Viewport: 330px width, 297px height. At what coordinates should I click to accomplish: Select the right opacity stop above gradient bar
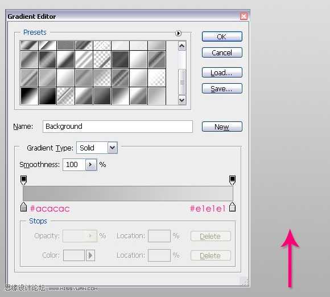tap(232, 180)
